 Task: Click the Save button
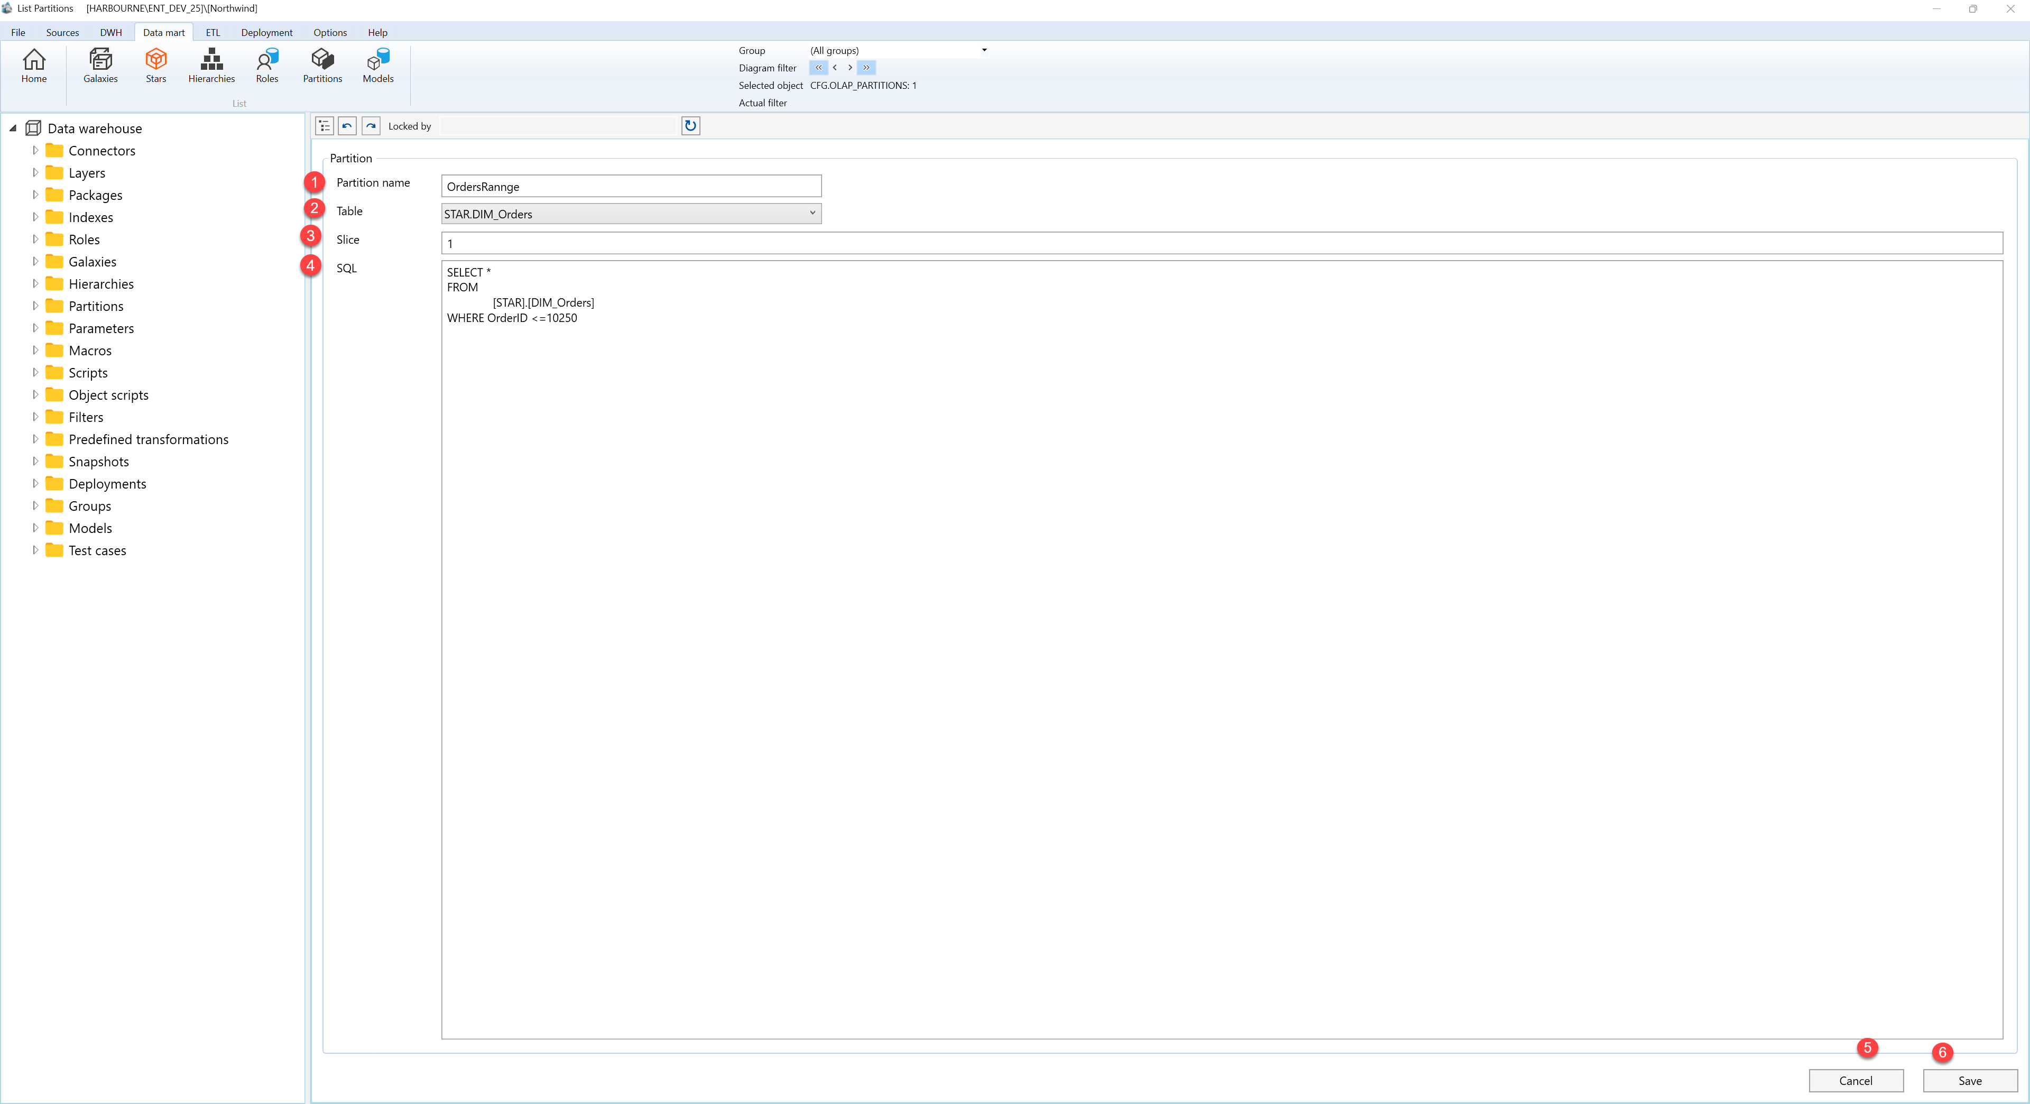click(x=1970, y=1080)
